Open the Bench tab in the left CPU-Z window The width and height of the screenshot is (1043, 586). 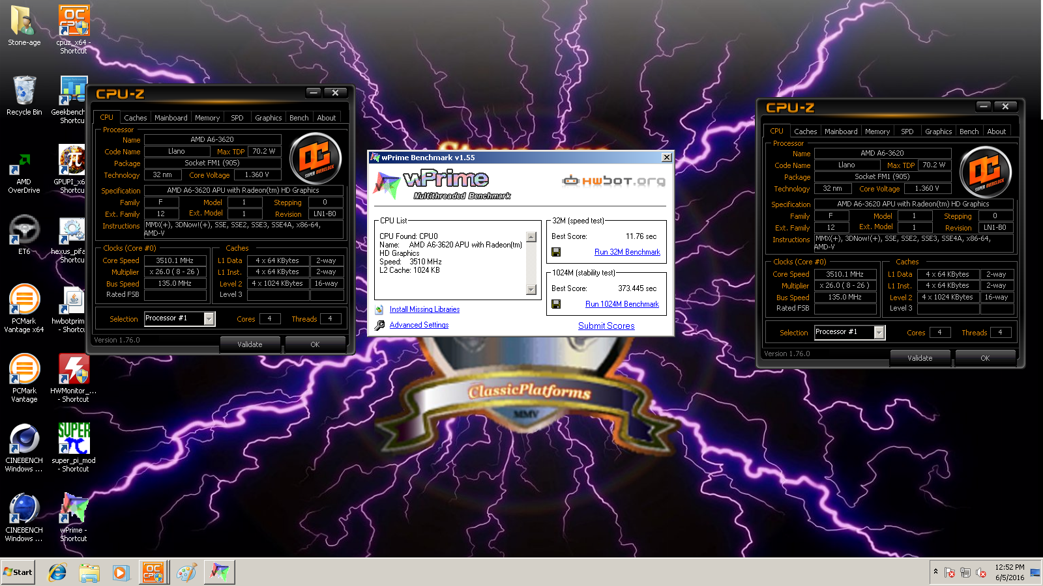(x=299, y=118)
